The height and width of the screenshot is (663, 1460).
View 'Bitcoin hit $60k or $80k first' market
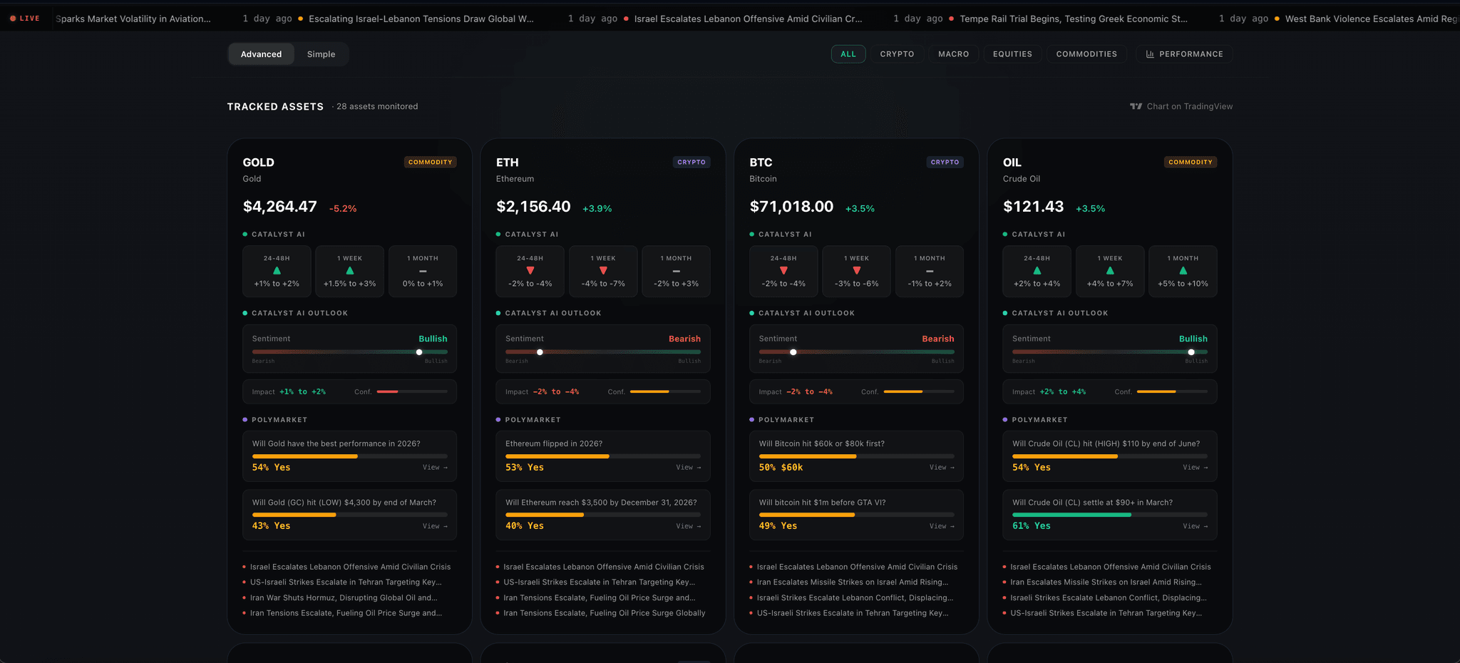tap(942, 468)
